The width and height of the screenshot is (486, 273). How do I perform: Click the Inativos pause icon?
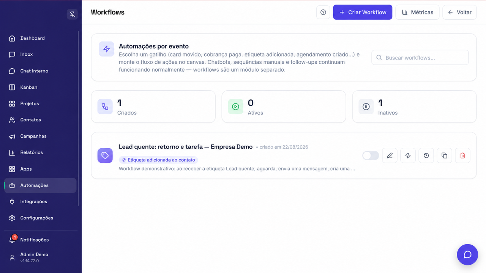pyautogui.click(x=366, y=107)
